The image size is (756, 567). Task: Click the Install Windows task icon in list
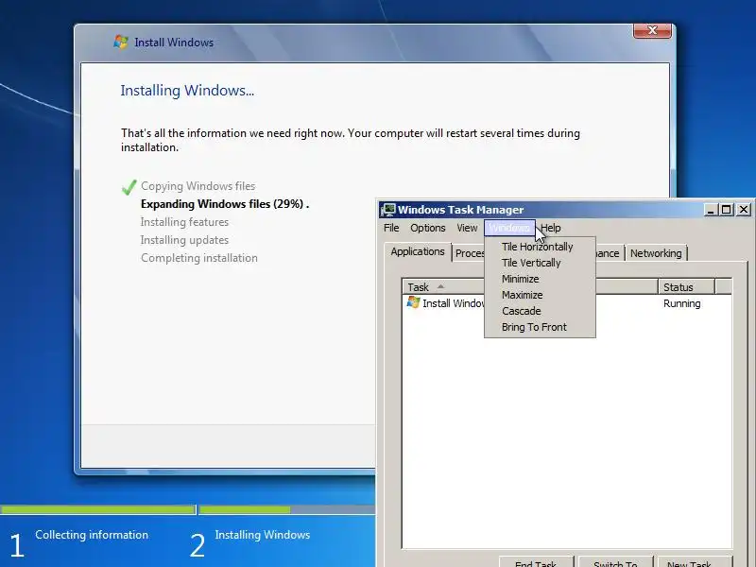point(413,302)
